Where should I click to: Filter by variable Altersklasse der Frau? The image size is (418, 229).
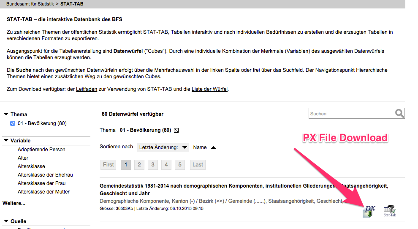pos(41,183)
